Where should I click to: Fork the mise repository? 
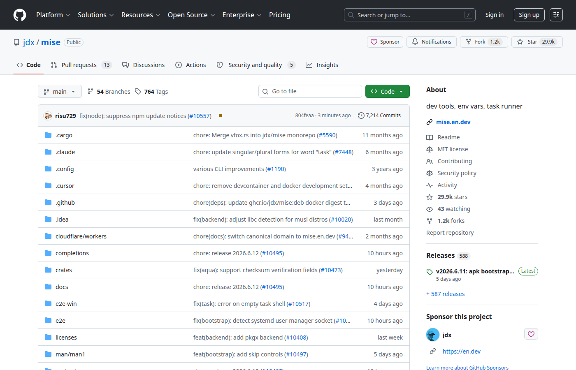coord(484,42)
